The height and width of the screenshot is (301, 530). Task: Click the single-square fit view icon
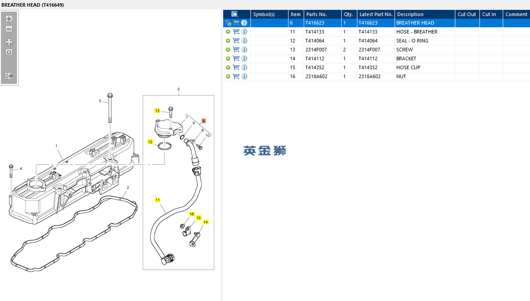click(9, 52)
